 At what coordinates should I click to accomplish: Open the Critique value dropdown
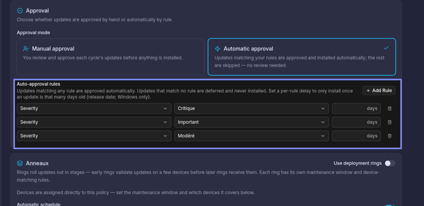pyautogui.click(x=251, y=108)
